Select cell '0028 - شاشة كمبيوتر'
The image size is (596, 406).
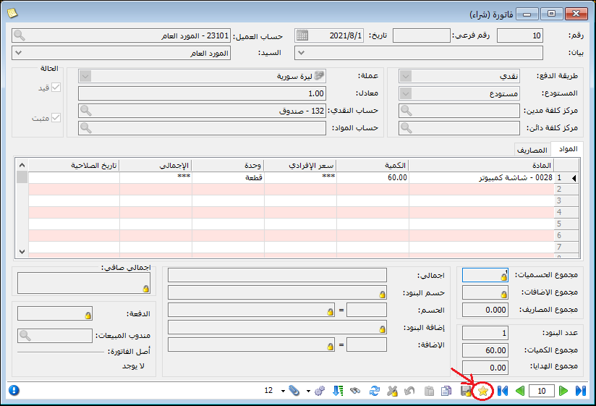coord(481,177)
